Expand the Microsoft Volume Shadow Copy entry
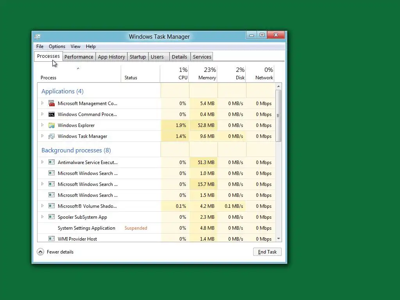Viewport: 400px width, 300px height. (x=42, y=206)
